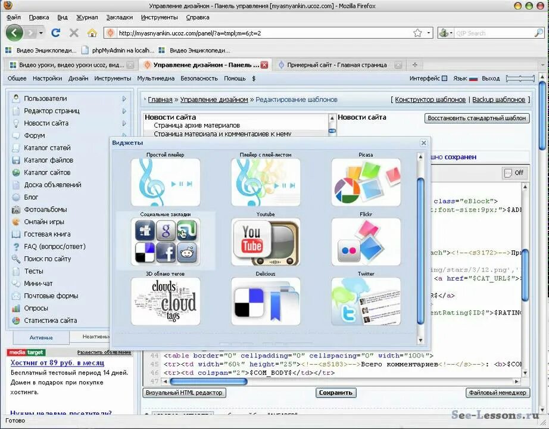Click the Язык flag icon
The height and width of the screenshot is (429, 549).
click(473, 79)
